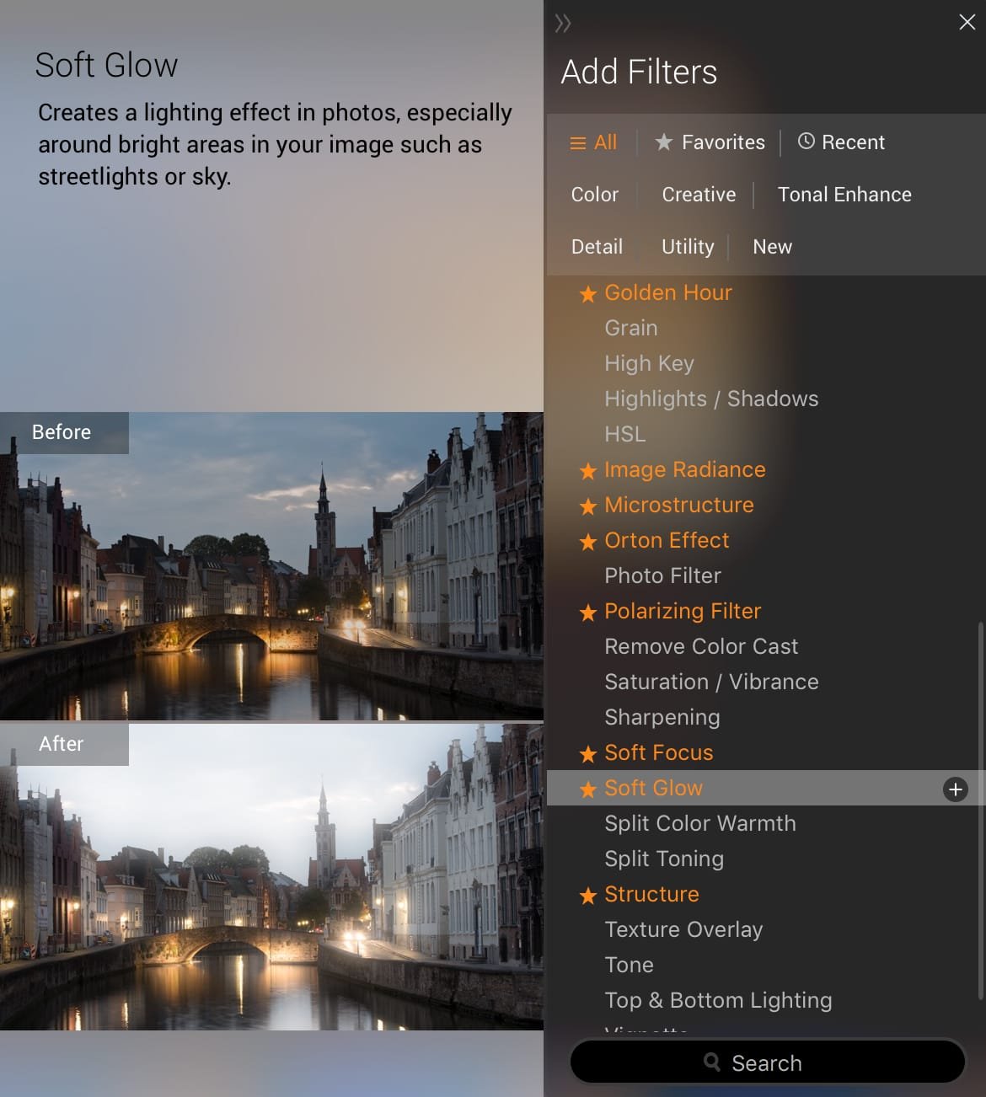Click the Soft Focus star icon
The width and height of the screenshot is (986, 1097).
(588, 754)
